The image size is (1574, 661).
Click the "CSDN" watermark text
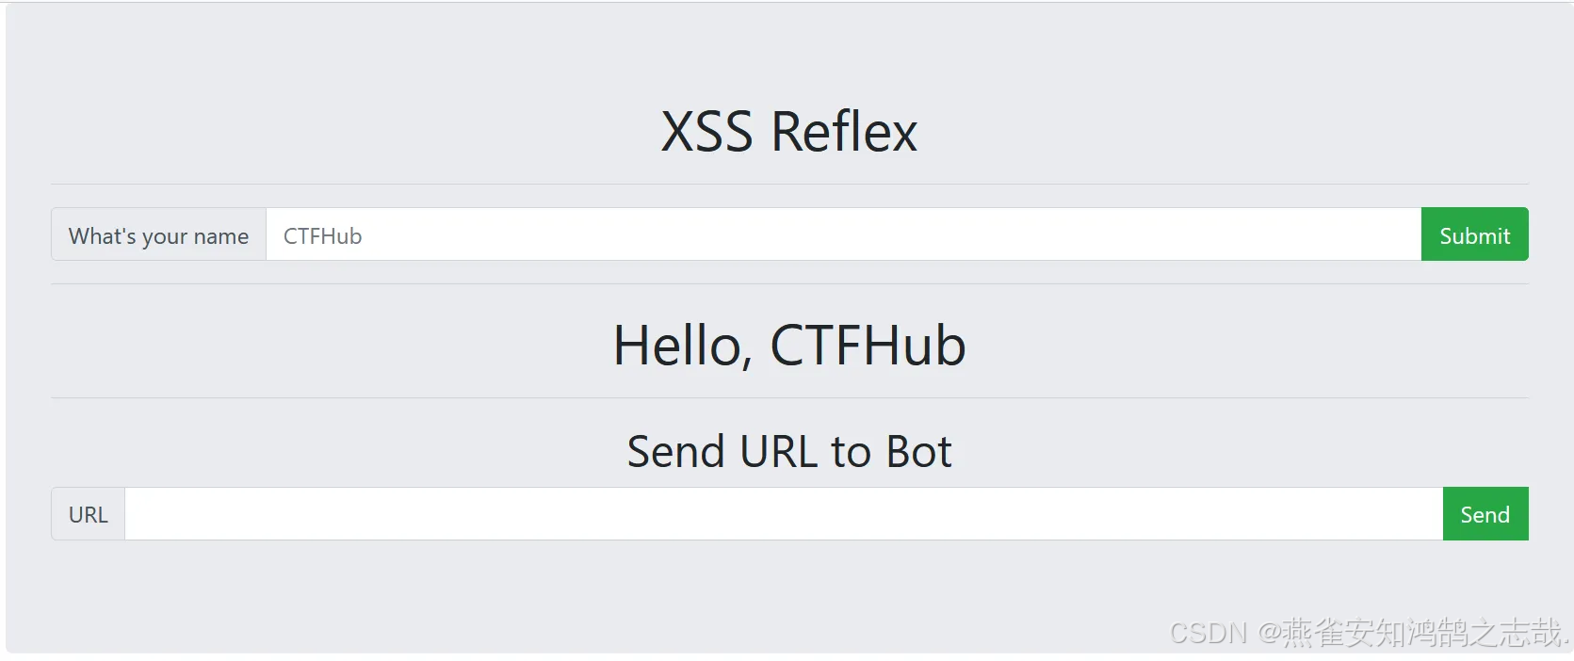pyautogui.click(x=1208, y=633)
